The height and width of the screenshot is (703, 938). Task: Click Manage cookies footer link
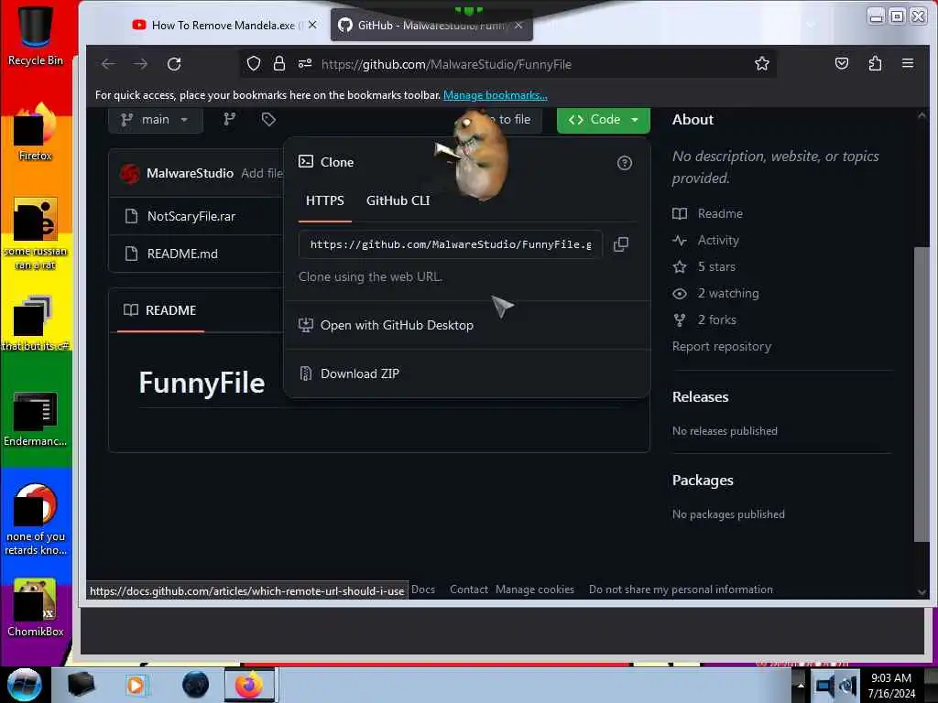tap(534, 589)
